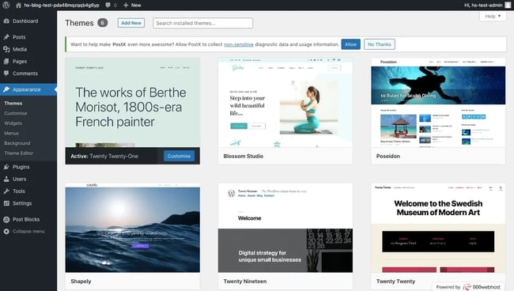Open the Widgets submenu entry
The height and width of the screenshot is (291, 514).
pyautogui.click(x=13, y=123)
